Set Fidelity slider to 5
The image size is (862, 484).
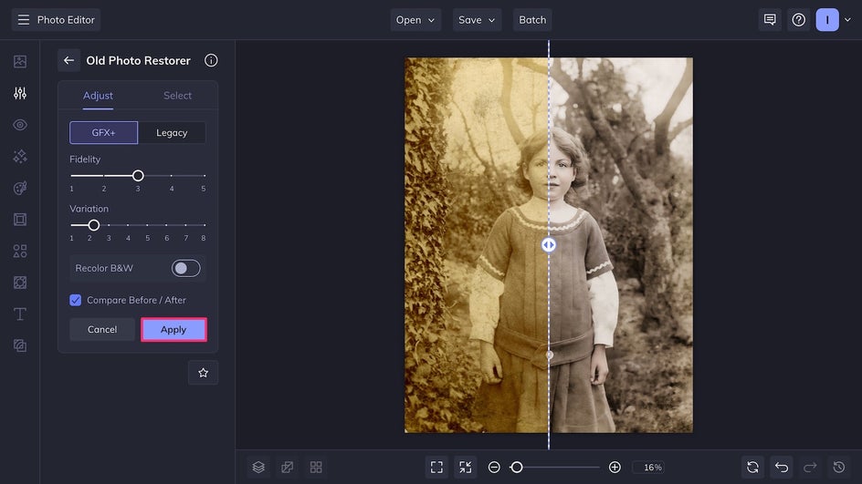[205, 176]
